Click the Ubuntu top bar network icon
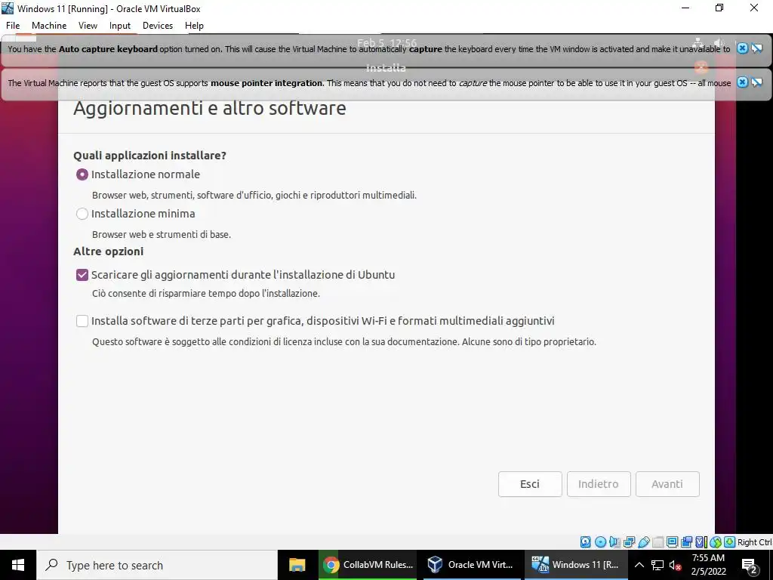The height and width of the screenshot is (580, 773). [x=698, y=42]
